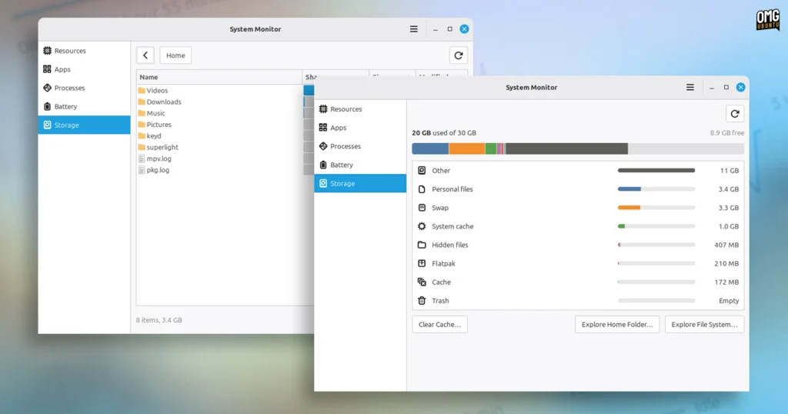Click the System cache gear icon

[x=422, y=226]
